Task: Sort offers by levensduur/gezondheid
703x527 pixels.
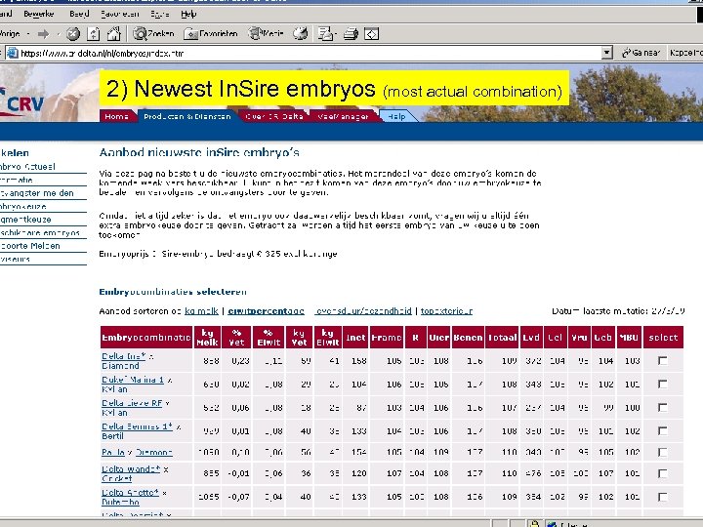Action: click(x=363, y=311)
